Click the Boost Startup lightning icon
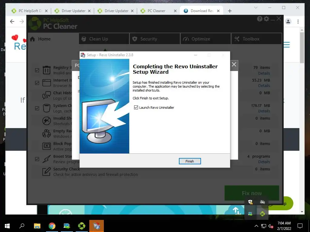 (46, 159)
